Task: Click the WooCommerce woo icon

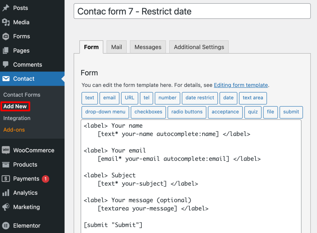Action: pos(6,150)
